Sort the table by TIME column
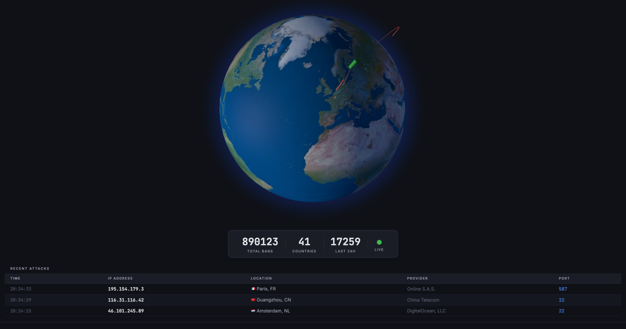Image resolution: width=626 pixels, height=329 pixels. pos(15,278)
